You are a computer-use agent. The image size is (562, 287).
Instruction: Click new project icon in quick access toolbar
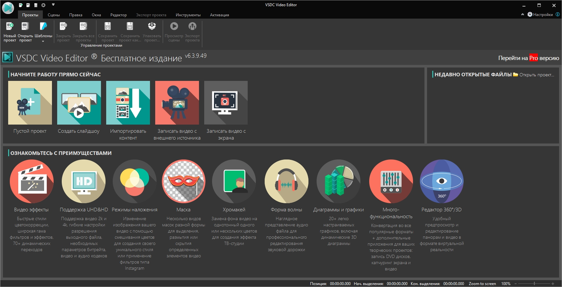pos(21,5)
